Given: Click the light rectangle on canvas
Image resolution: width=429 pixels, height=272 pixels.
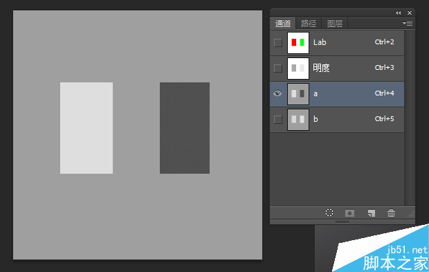Looking at the screenshot, I should click(86, 128).
